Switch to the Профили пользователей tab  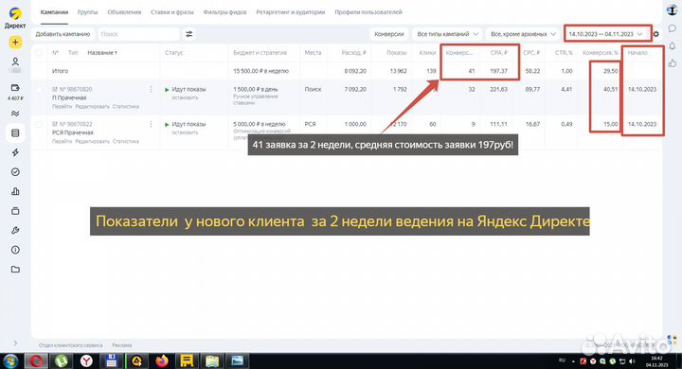(368, 12)
